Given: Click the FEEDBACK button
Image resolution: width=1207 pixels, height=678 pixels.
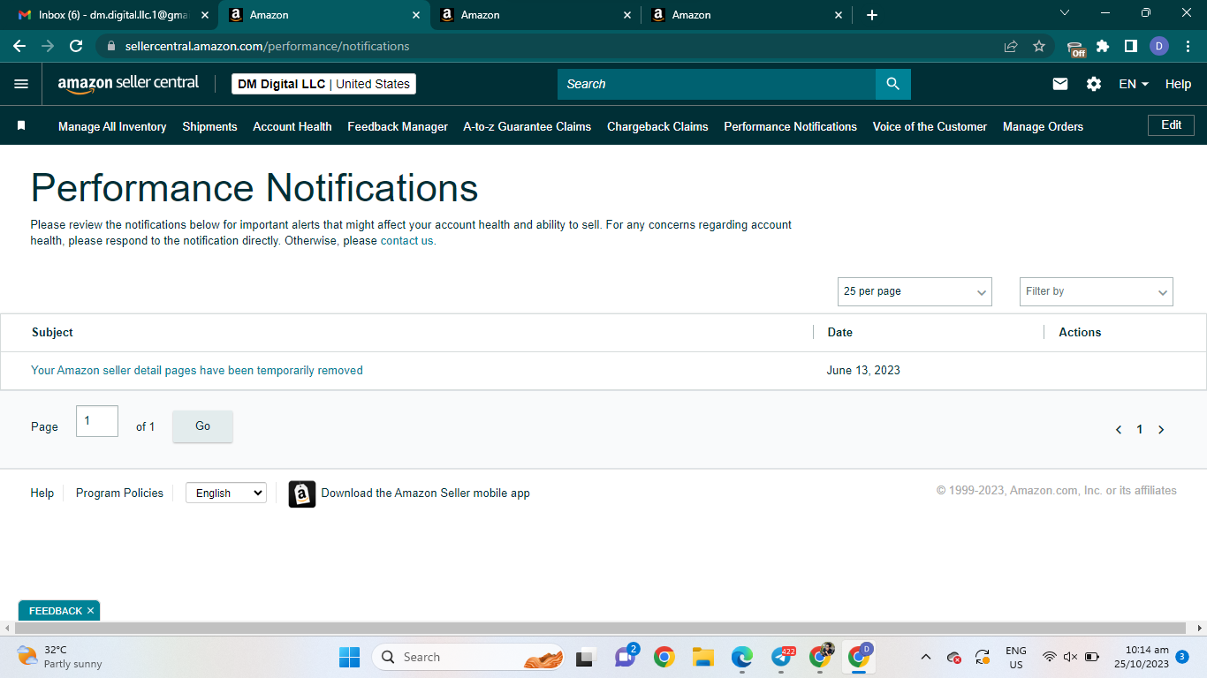Looking at the screenshot, I should coord(56,611).
